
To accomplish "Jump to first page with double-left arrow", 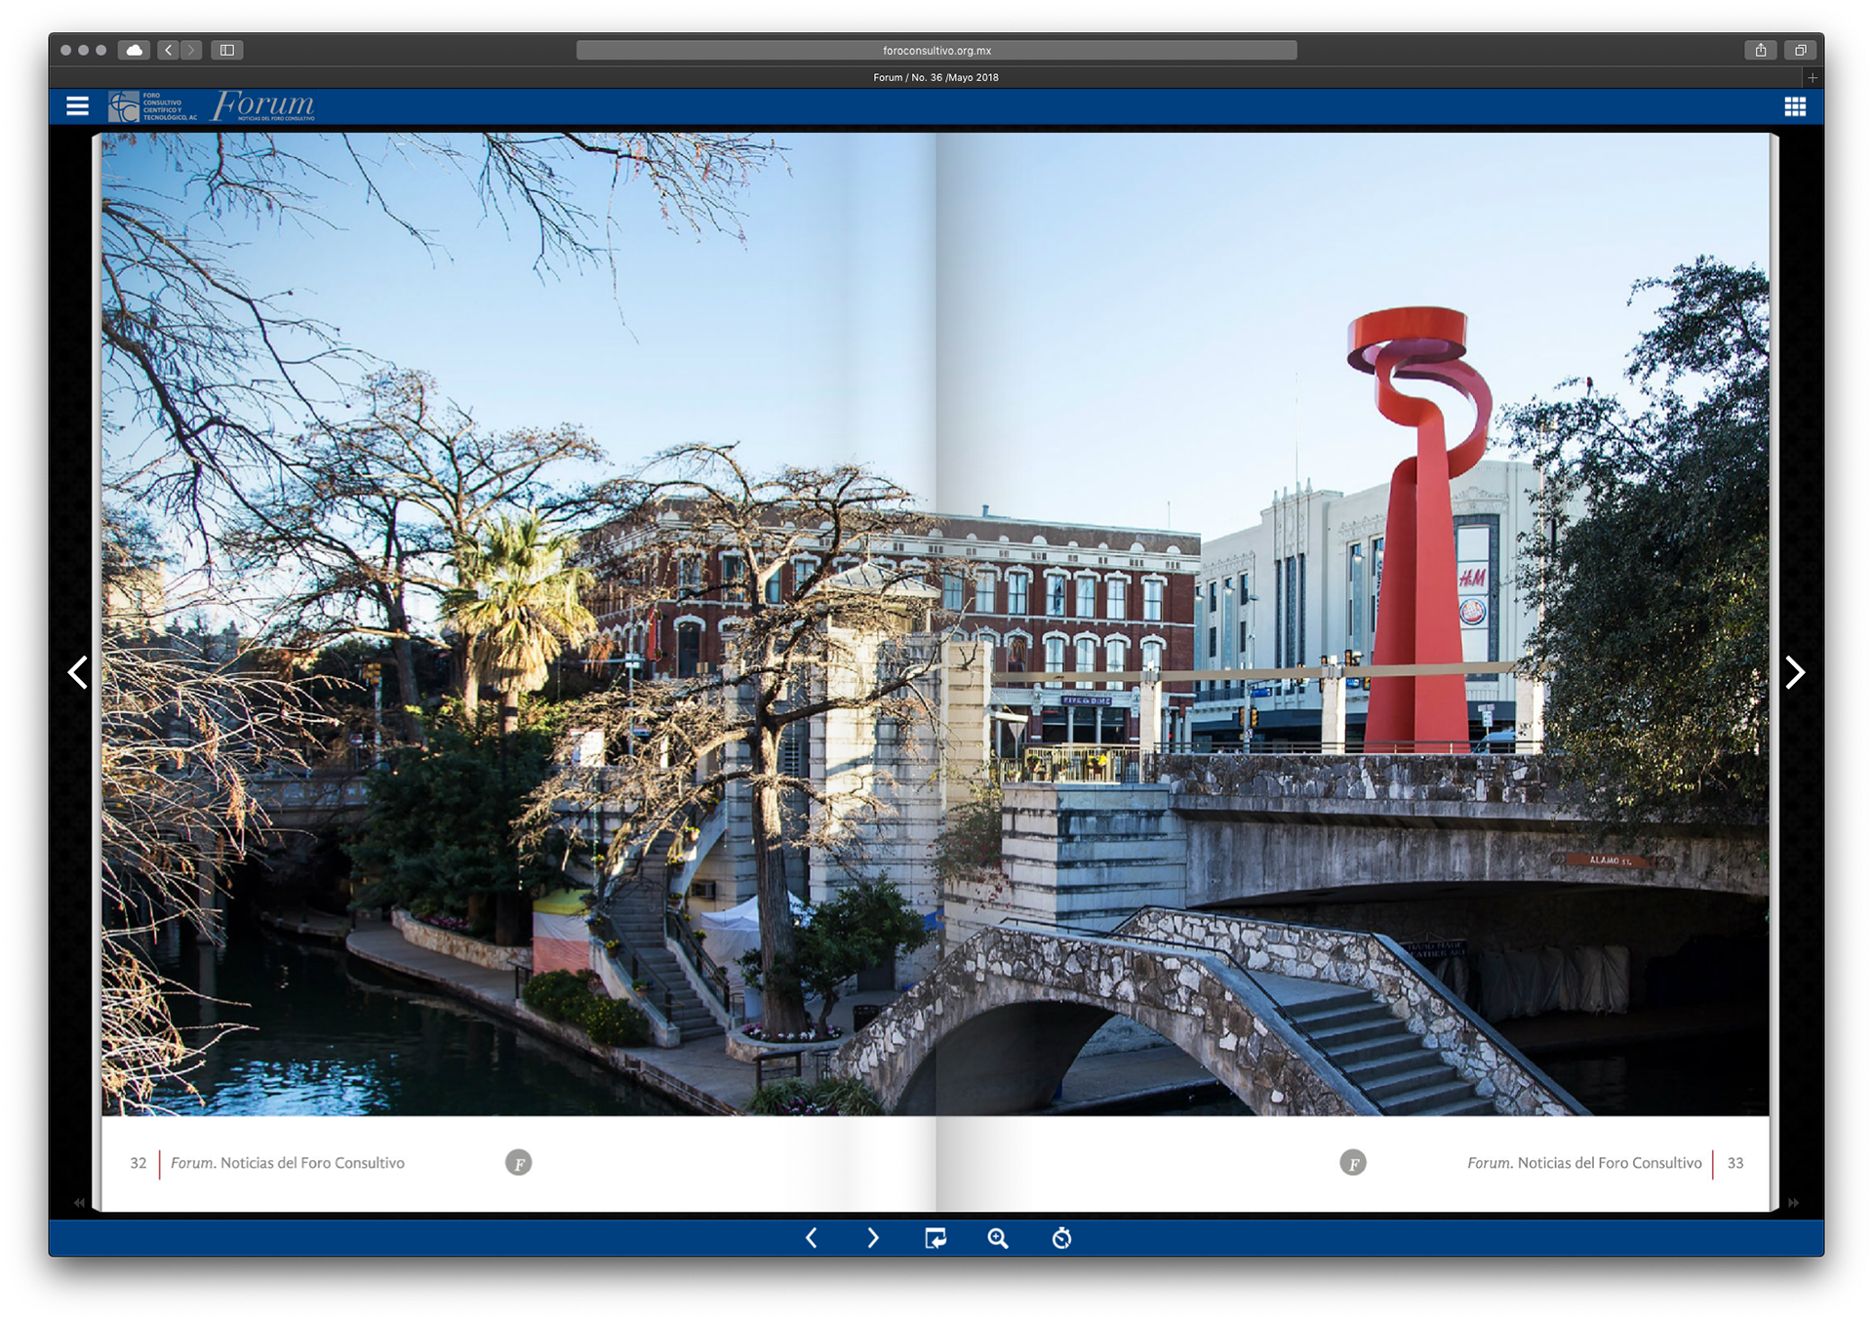I will point(79,1203).
